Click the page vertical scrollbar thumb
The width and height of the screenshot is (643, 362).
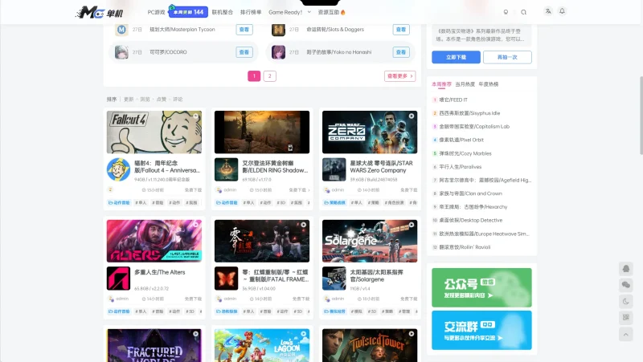point(641,116)
